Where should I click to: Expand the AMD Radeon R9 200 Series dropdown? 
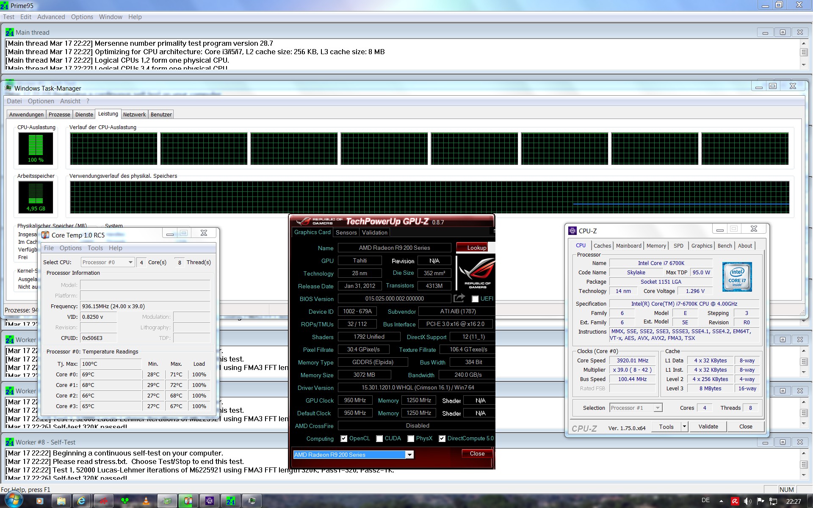click(409, 455)
